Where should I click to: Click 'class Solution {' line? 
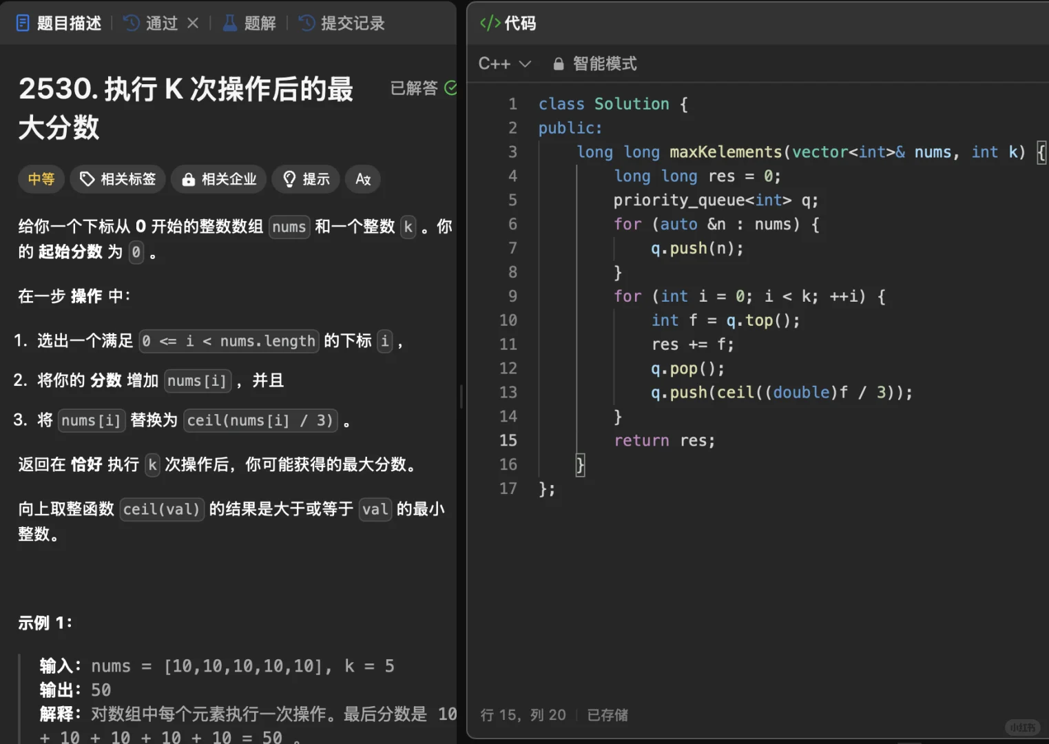coord(613,104)
